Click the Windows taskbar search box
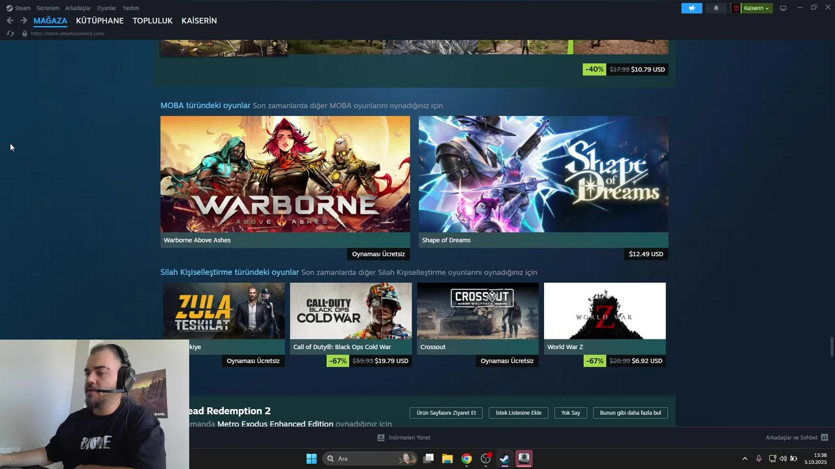The height and width of the screenshot is (469, 835). [x=370, y=459]
